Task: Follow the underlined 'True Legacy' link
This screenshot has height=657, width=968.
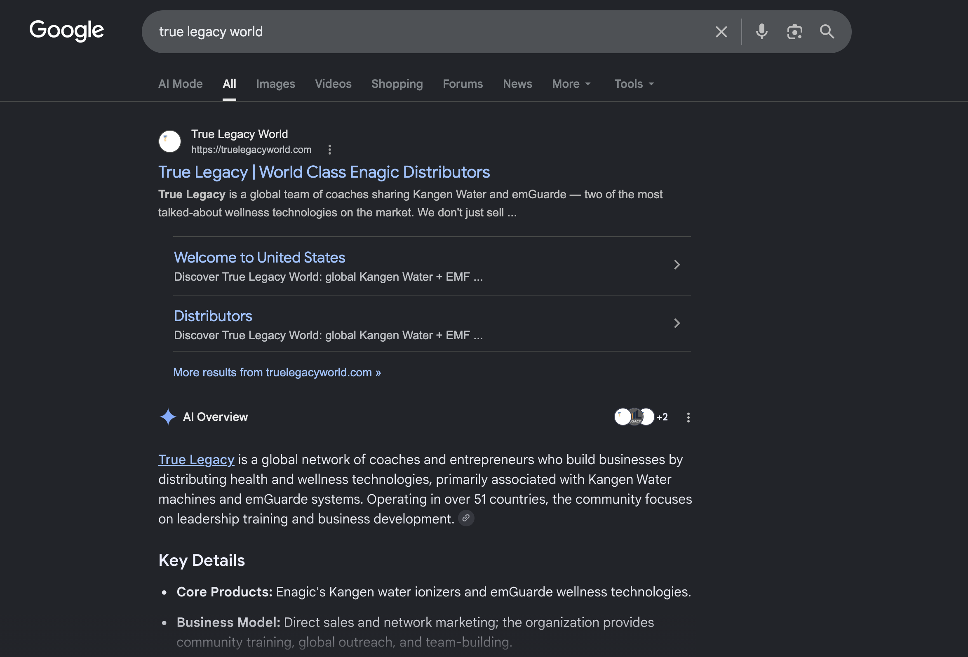Action: pos(196,460)
